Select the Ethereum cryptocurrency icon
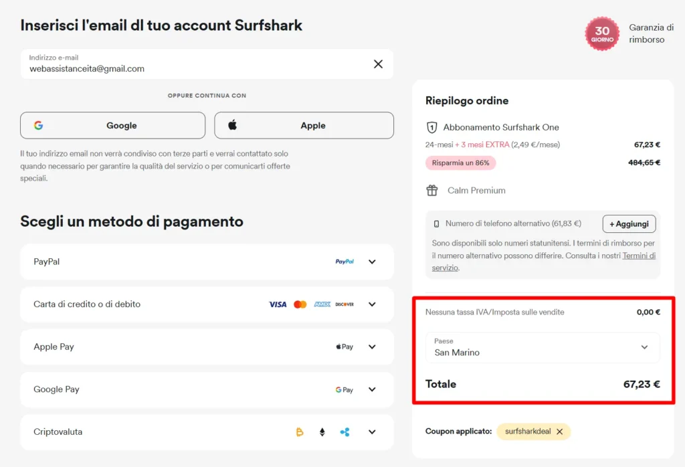This screenshot has width=685, height=467. 322,432
